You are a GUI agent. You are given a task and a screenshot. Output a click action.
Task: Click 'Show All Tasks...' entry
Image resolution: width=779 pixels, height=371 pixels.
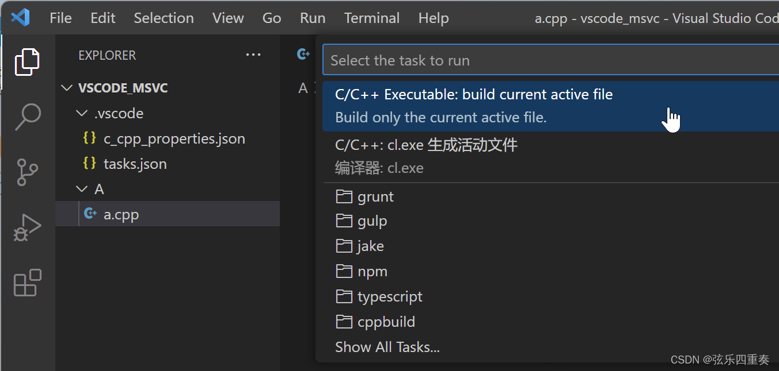(x=387, y=347)
